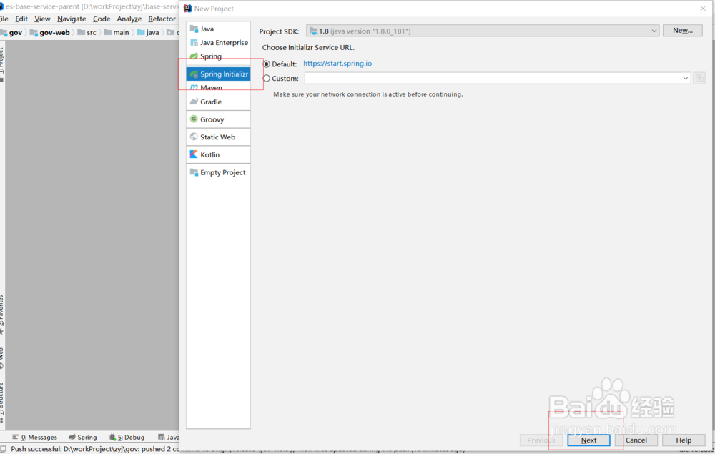Screen dimensions: 715x454
Task: Open the Code menu in IntelliJ
Action: [102, 19]
